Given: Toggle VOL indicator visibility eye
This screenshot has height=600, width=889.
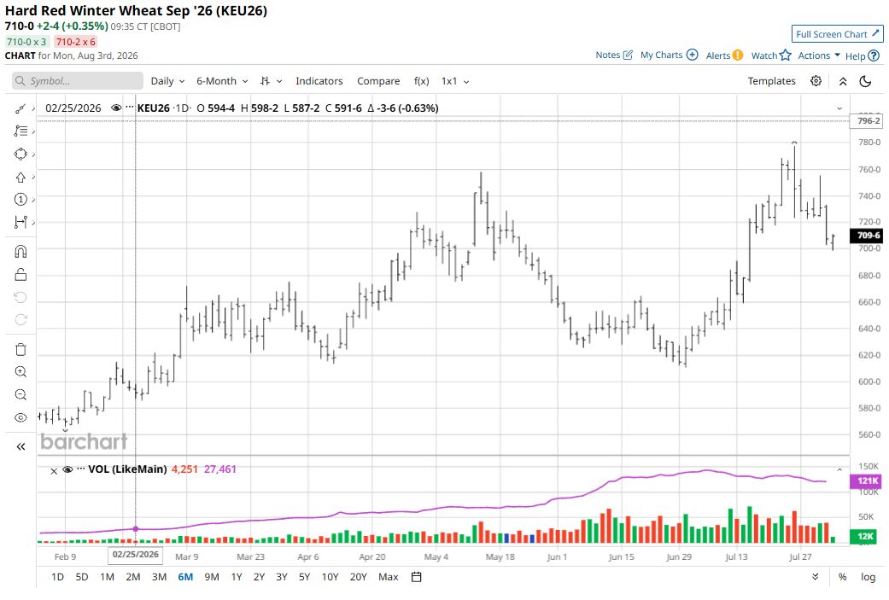Looking at the screenshot, I should [x=67, y=469].
